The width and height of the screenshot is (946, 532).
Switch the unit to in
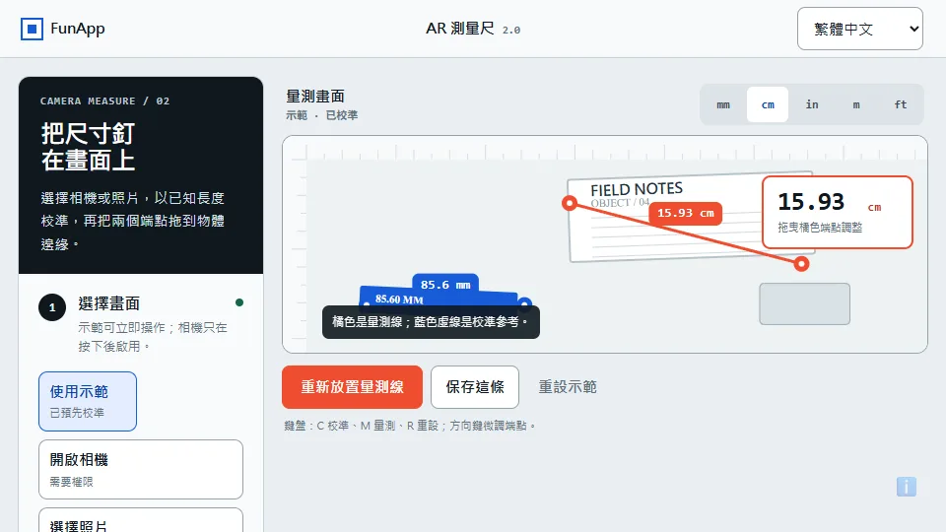[812, 105]
